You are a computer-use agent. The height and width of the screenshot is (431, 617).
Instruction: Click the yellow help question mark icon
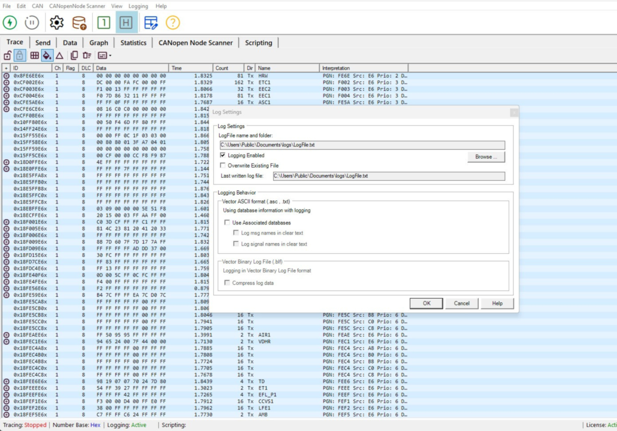click(173, 23)
